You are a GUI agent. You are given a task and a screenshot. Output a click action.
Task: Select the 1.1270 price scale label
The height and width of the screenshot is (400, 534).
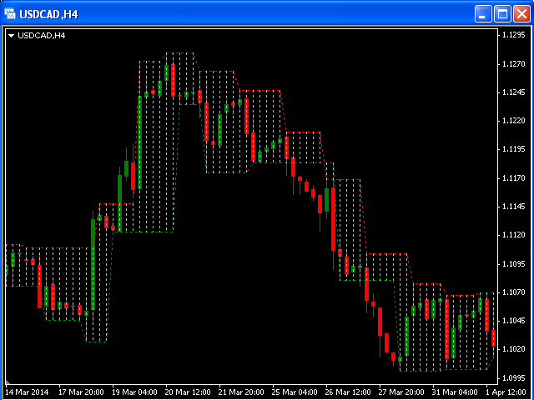[x=514, y=63]
